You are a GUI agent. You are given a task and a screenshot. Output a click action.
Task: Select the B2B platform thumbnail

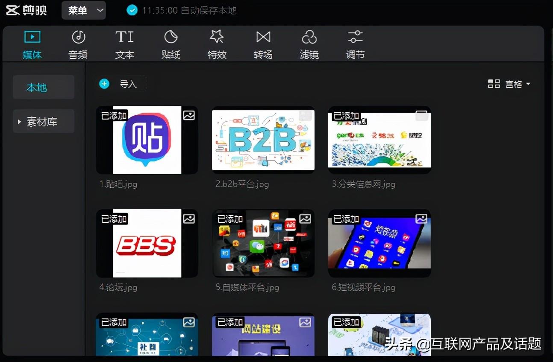click(x=263, y=140)
